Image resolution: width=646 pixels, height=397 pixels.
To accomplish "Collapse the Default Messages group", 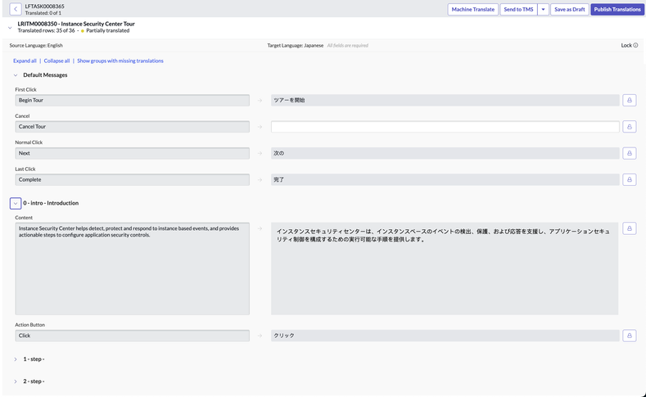I will pos(16,75).
